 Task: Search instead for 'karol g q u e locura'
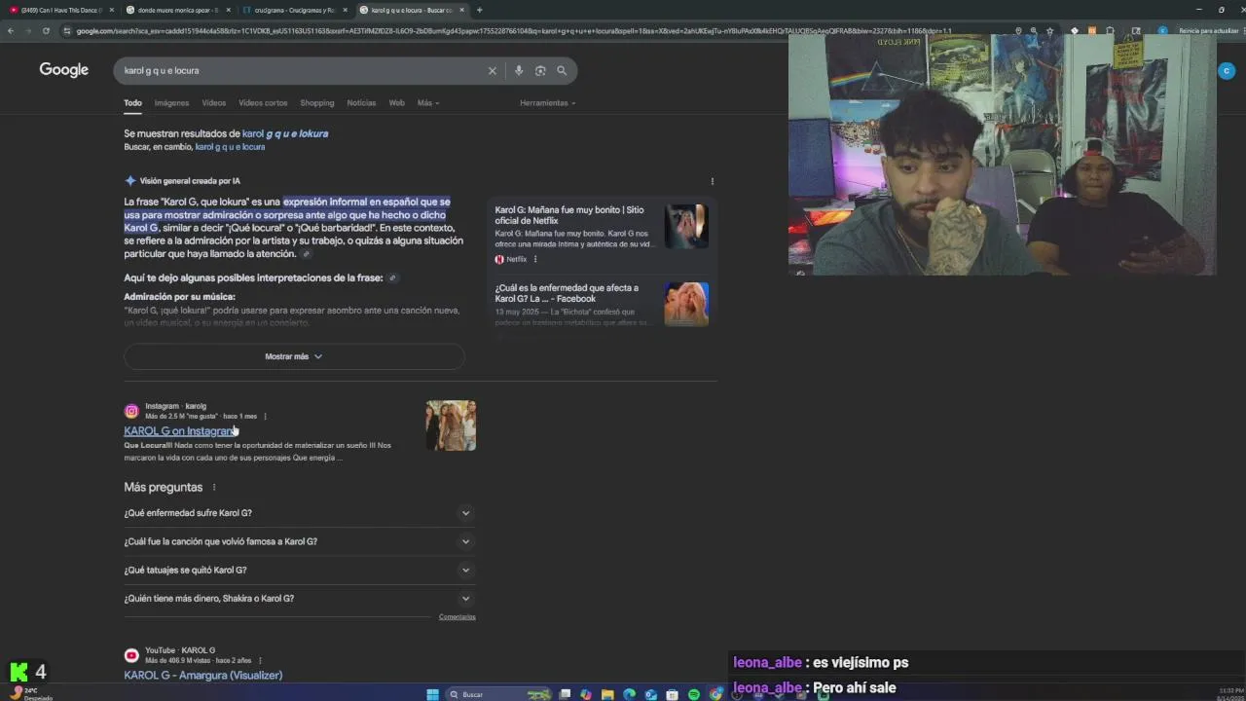tap(230, 147)
